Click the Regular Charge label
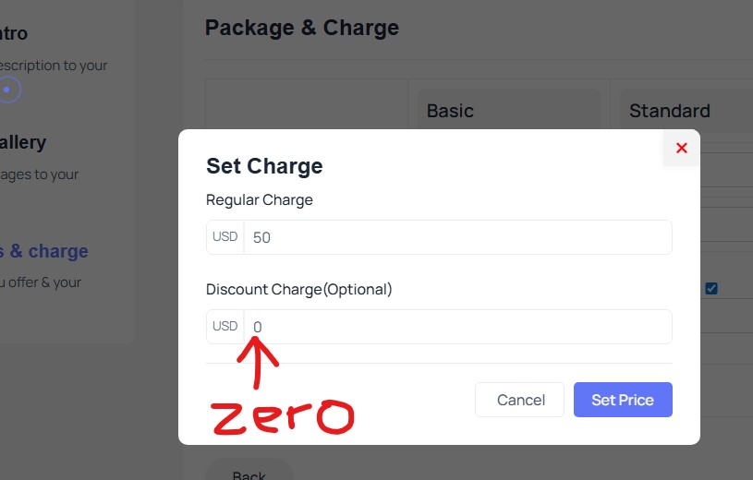This screenshot has width=753, height=480. coord(260,199)
